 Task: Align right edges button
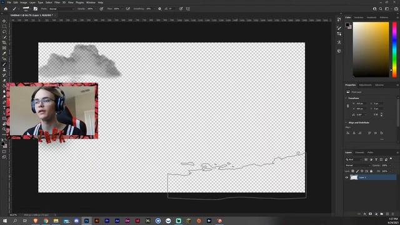(360, 133)
